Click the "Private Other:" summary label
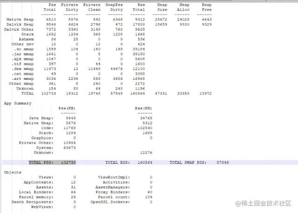Screen dimensions: 298x213 (36, 143)
